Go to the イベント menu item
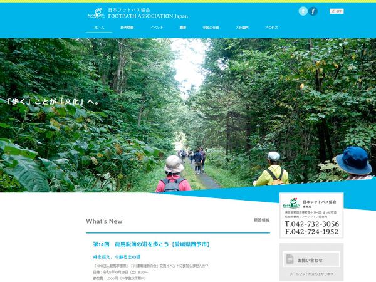 157,28
